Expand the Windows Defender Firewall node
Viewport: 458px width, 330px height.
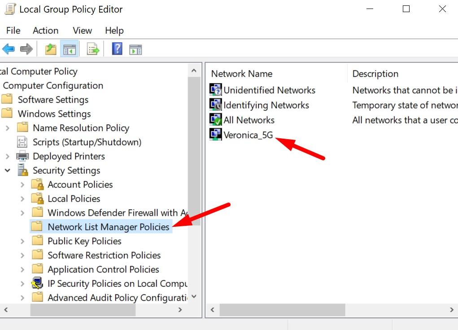coord(22,213)
